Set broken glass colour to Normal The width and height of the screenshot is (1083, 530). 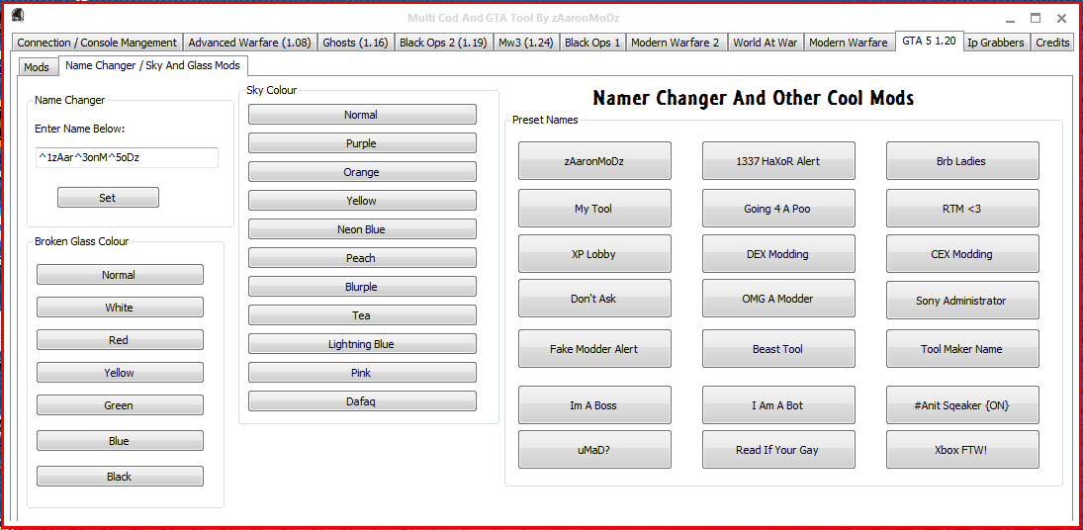pyautogui.click(x=120, y=275)
